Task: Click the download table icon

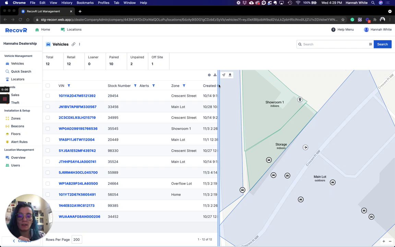Action: click(x=215, y=75)
